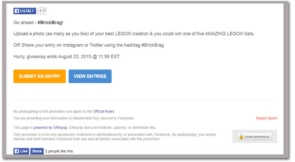The width and height of the screenshot is (295, 162).
Task: Click the Mastermind Toys information notice line
Action: pyautogui.click(x=74, y=118)
